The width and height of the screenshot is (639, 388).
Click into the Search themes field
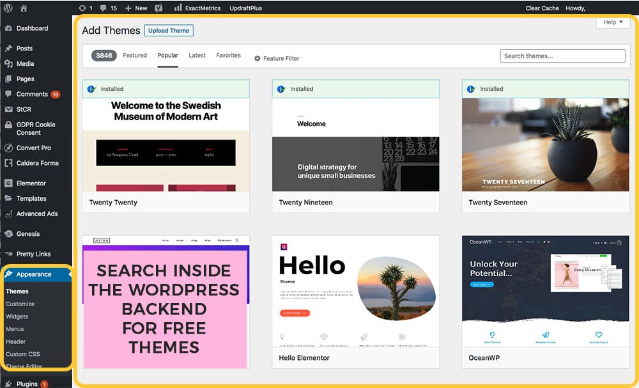pyautogui.click(x=562, y=56)
